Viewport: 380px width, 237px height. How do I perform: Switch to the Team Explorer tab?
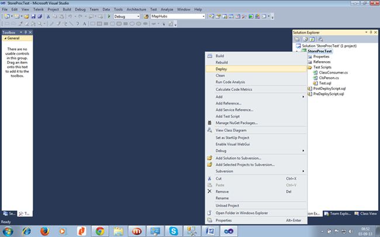point(337,214)
